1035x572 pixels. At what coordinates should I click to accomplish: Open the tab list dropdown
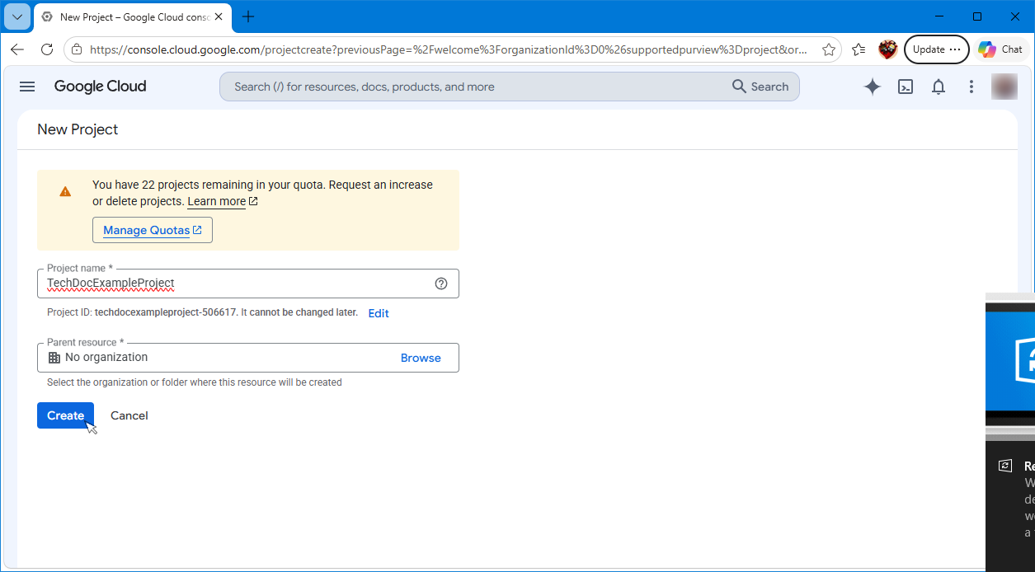(17, 16)
